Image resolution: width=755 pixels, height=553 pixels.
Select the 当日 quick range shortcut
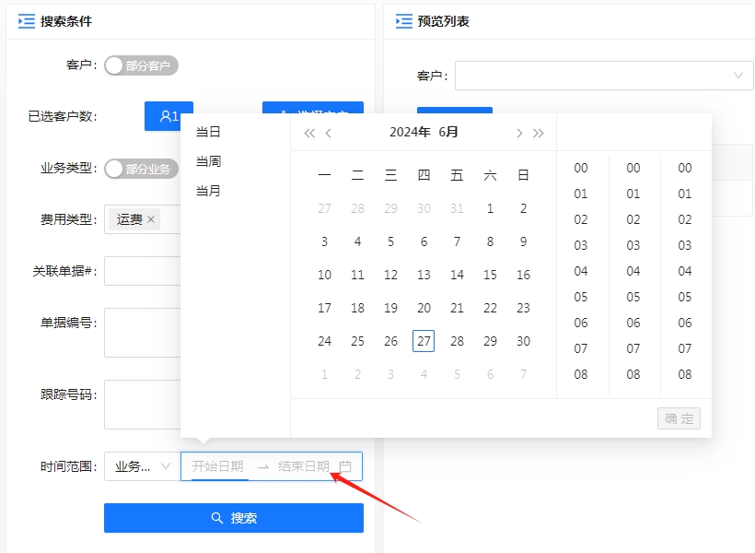(208, 132)
